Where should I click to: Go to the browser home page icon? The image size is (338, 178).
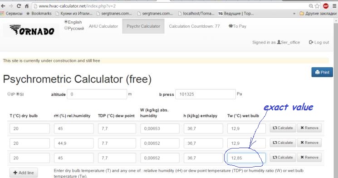[27, 6]
